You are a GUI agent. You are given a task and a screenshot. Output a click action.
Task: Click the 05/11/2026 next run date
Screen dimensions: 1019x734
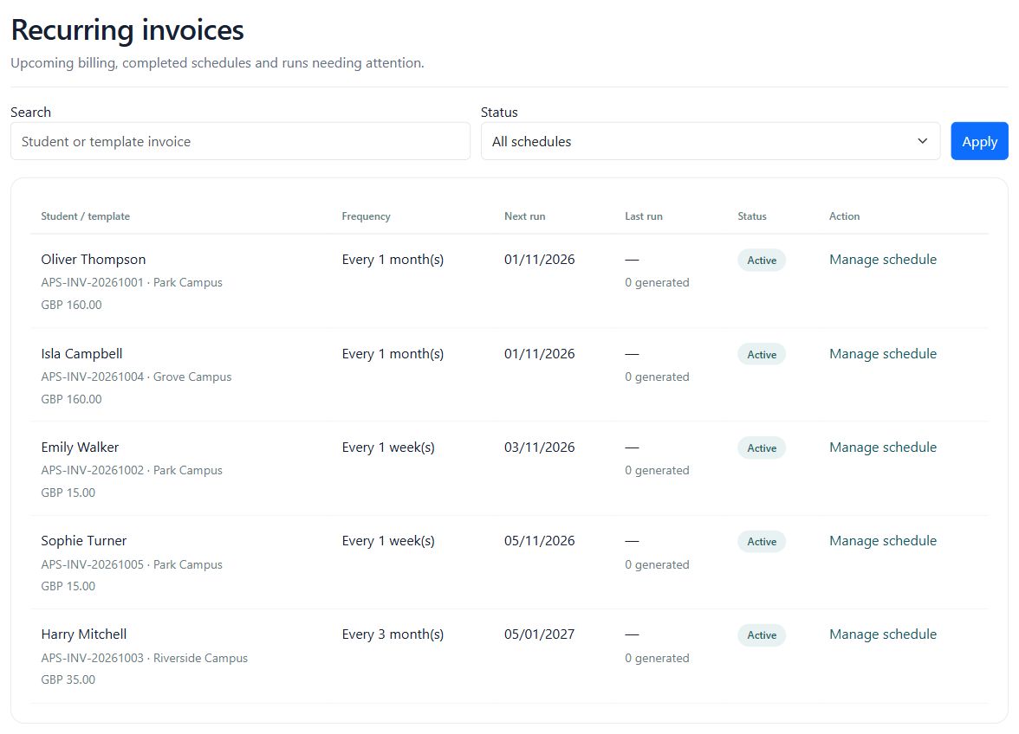(x=539, y=541)
